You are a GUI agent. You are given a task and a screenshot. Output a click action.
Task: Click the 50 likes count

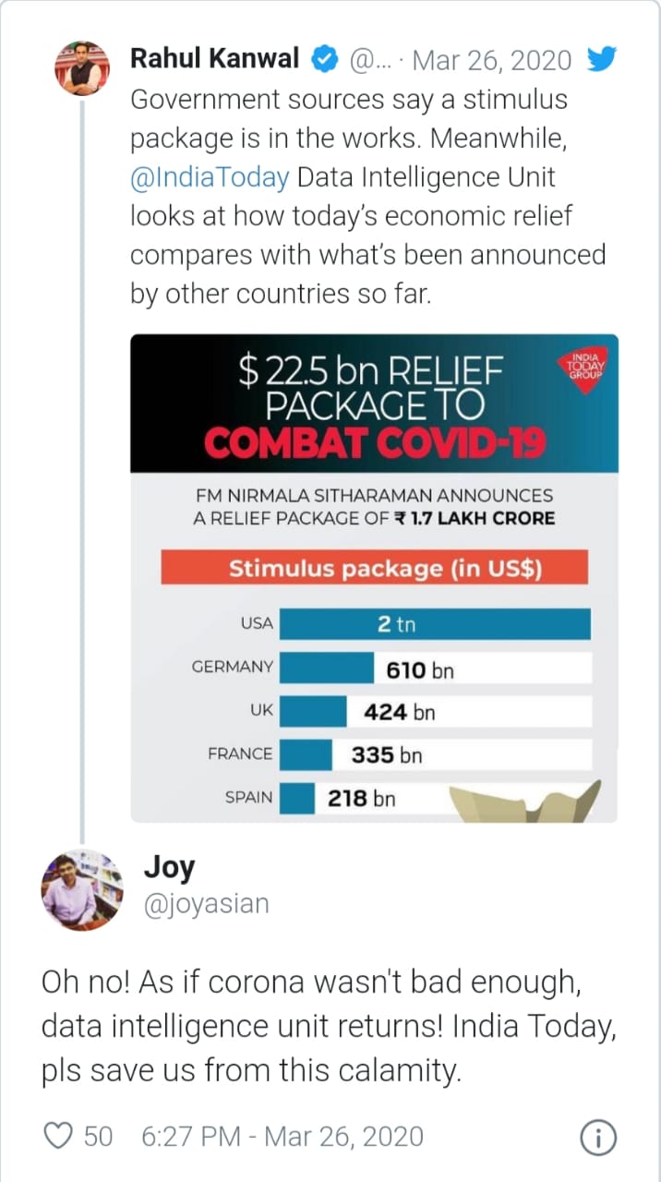click(98, 1136)
